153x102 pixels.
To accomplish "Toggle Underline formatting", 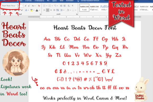I will pyautogui.click(x=10, y=10).
